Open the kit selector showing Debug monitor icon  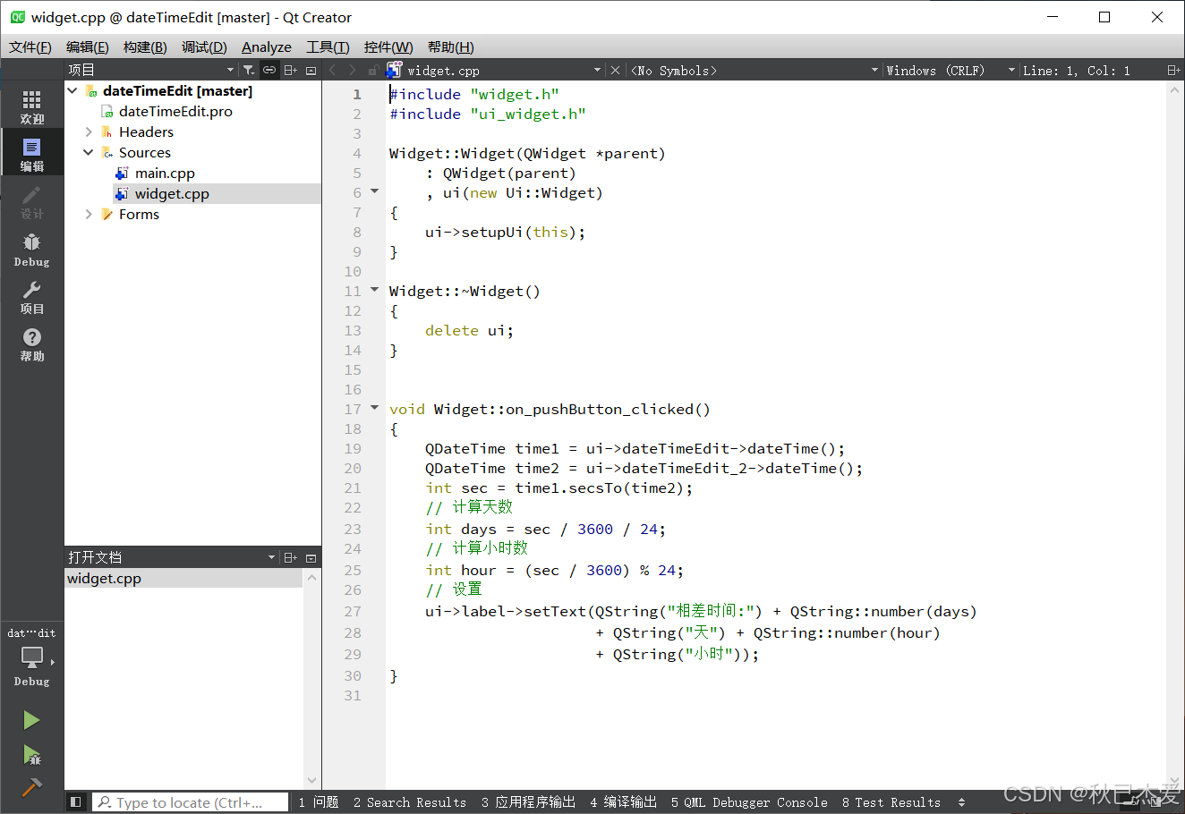coord(31,659)
